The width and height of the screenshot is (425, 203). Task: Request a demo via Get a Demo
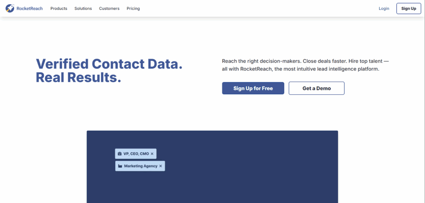[316, 88]
